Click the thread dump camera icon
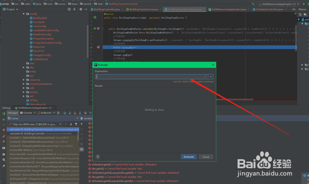309x184 pixels. click(4, 148)
